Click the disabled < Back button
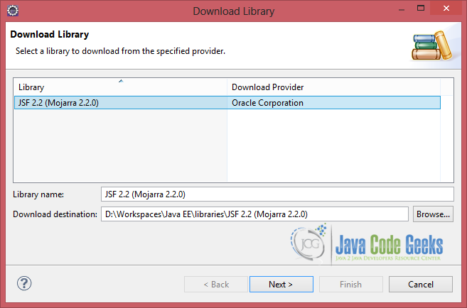 tap(216, 284)
